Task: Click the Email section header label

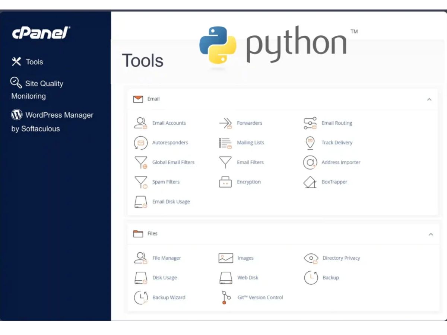Action: 153,99
